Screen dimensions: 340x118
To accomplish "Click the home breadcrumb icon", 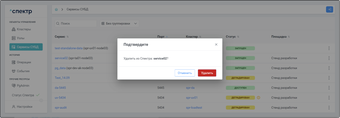I will click(56, 9).
